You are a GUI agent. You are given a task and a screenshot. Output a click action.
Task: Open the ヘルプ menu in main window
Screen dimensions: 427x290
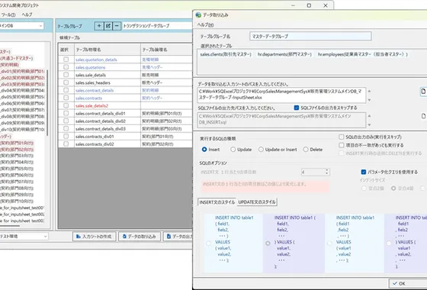27,14
